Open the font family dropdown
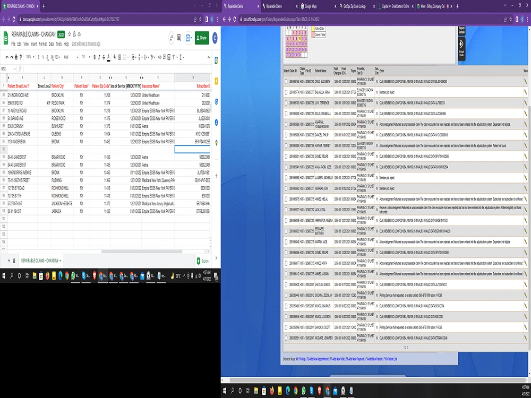 click(71, 57)
